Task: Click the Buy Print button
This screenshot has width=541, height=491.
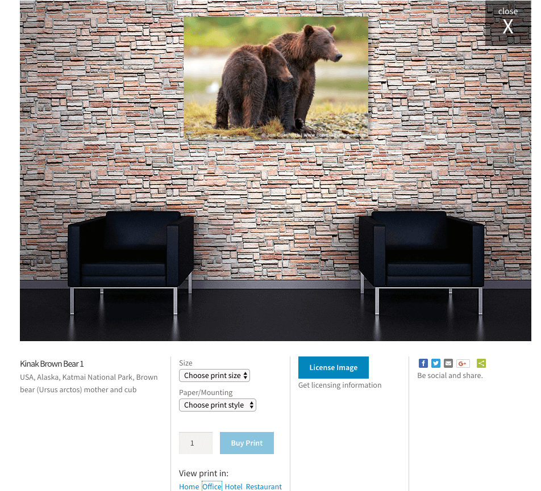Action: coord(247,443)
